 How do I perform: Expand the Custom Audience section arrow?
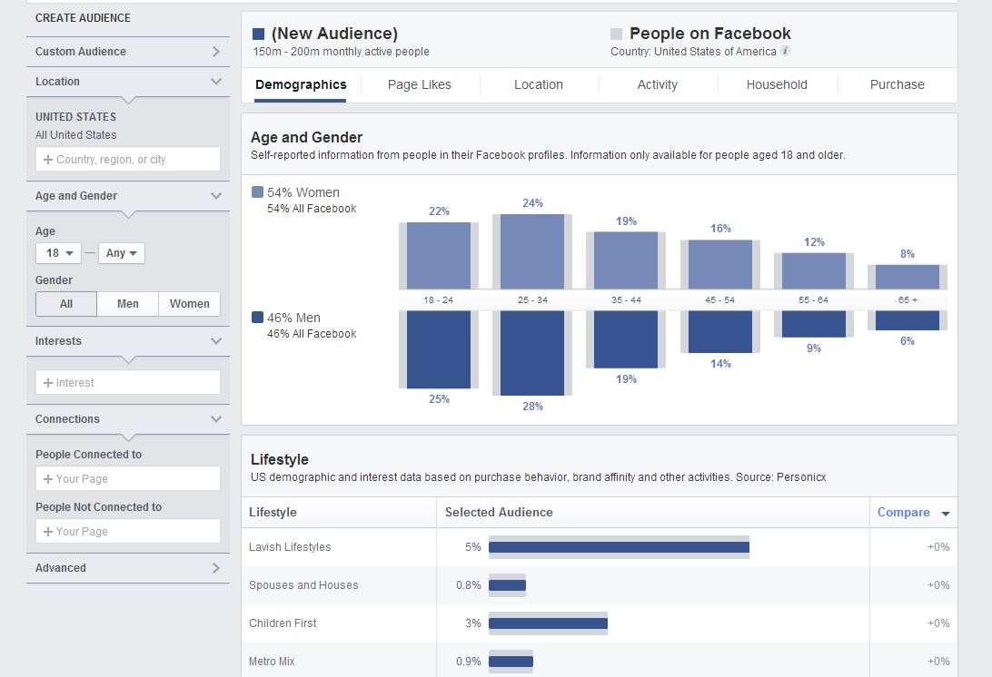(x=215, y=52)
